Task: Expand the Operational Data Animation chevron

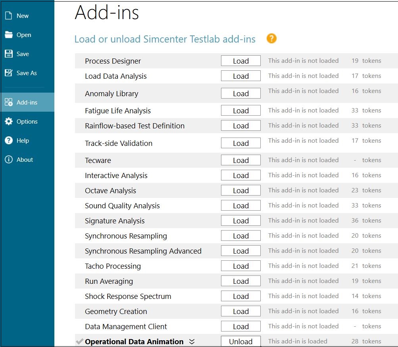Action: [x=192, y=342]
